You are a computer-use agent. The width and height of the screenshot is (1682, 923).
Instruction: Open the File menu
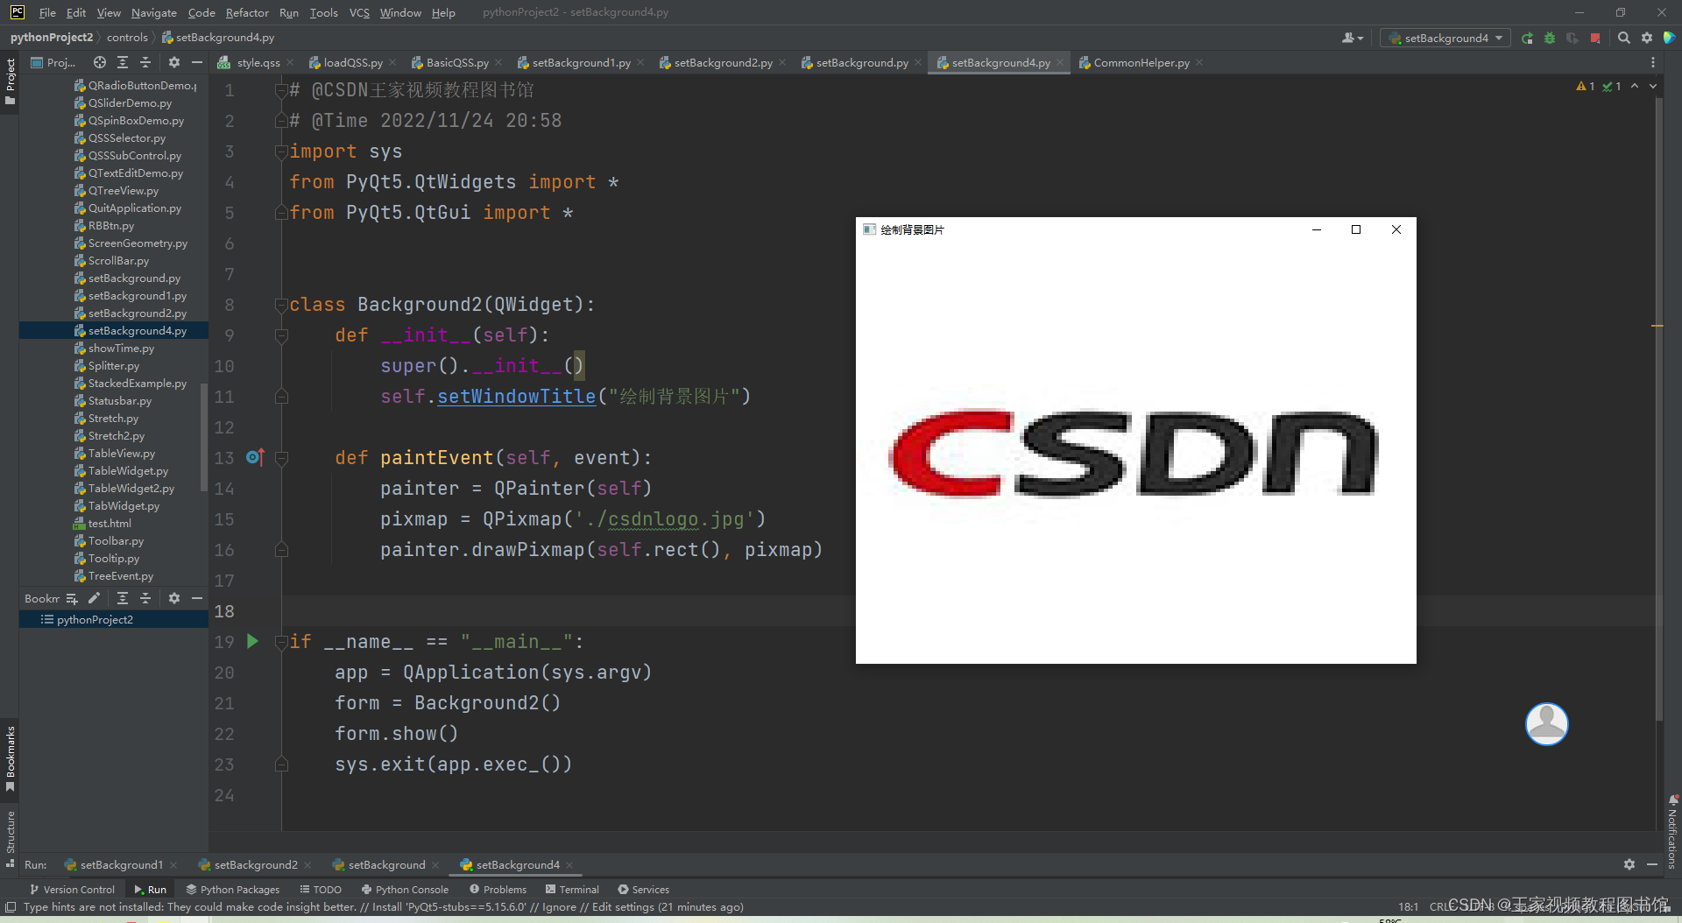47,12
